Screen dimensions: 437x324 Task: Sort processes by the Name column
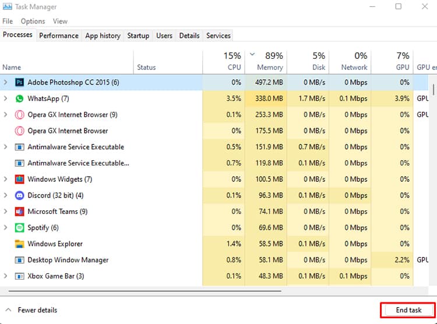(67, 62)
